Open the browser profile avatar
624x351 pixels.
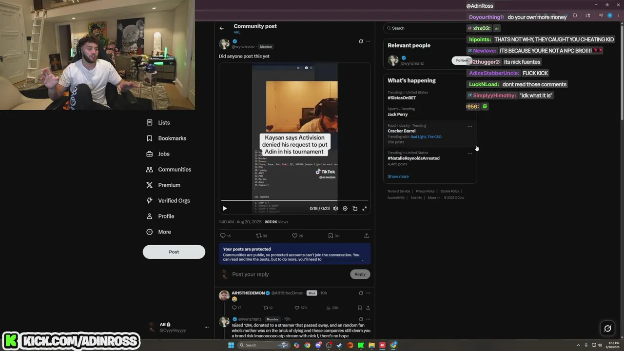(x=610, y=16)
